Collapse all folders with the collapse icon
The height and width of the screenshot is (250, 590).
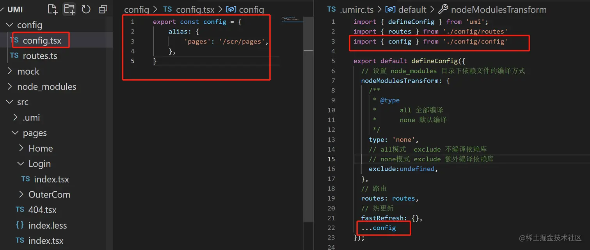click(103, 9)
